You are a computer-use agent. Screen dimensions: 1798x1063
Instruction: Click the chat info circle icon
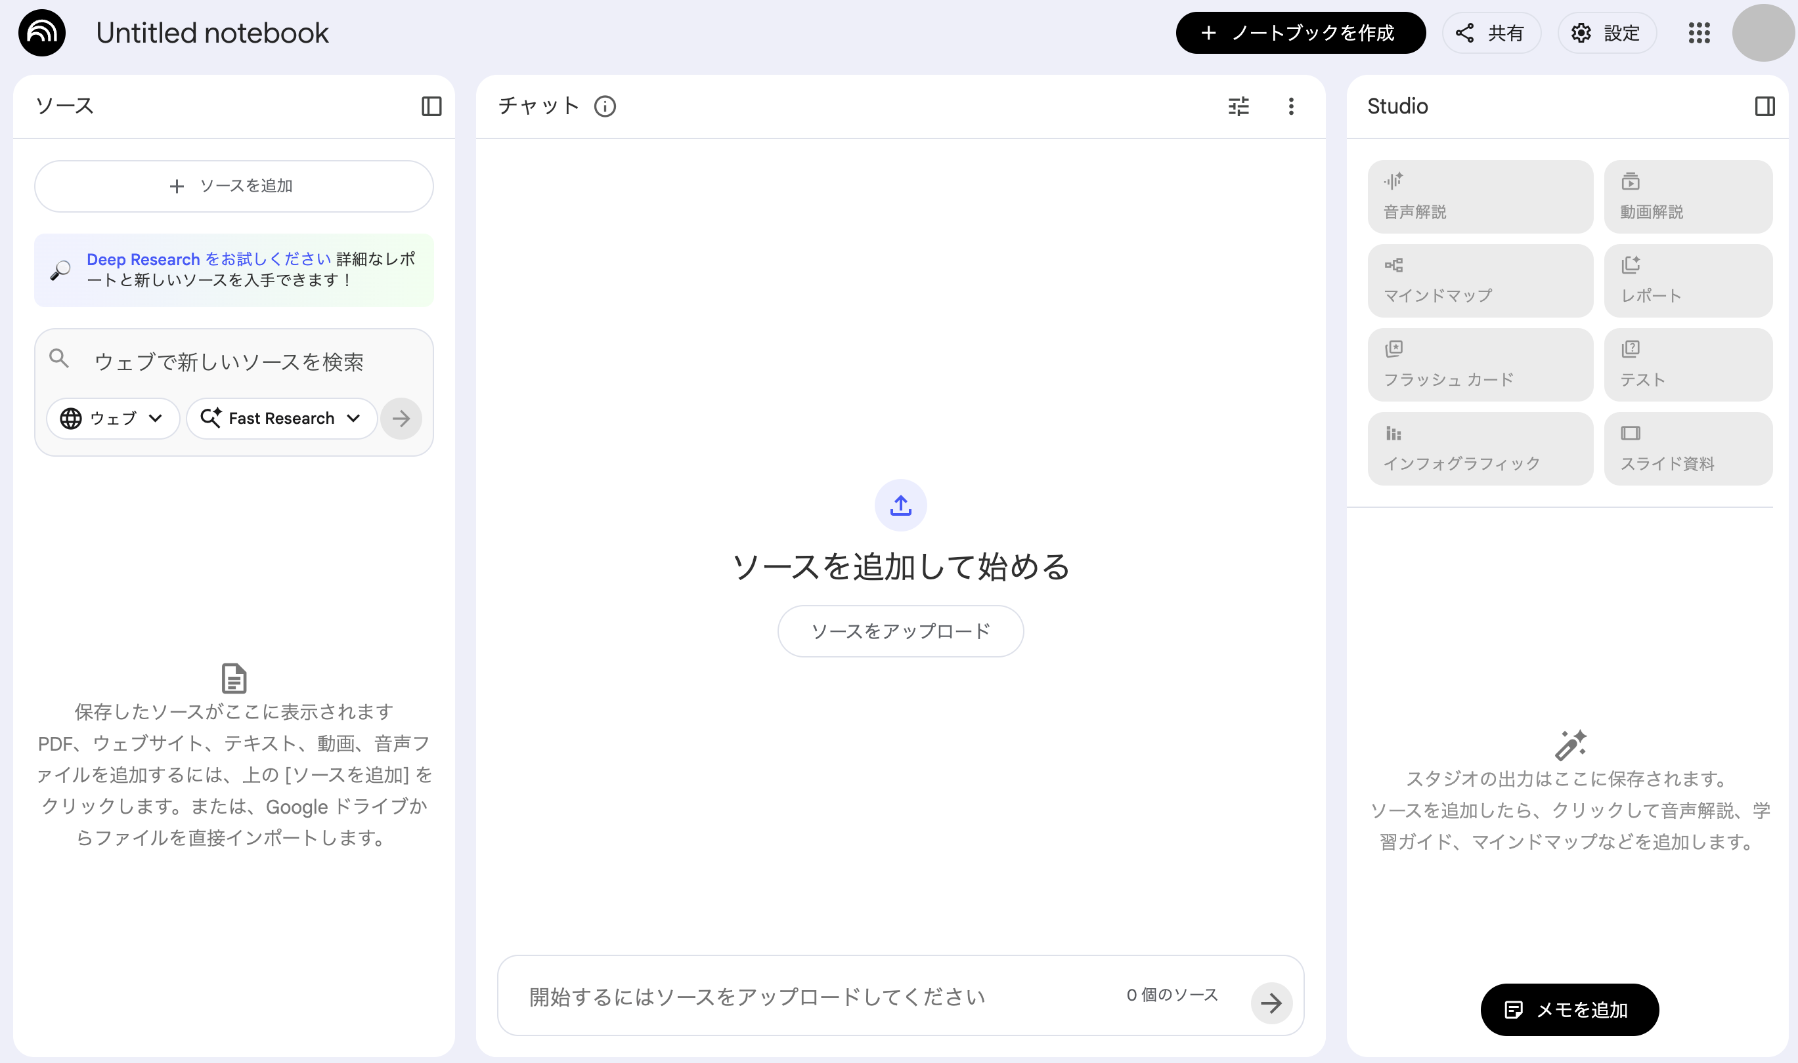point(605,106)
